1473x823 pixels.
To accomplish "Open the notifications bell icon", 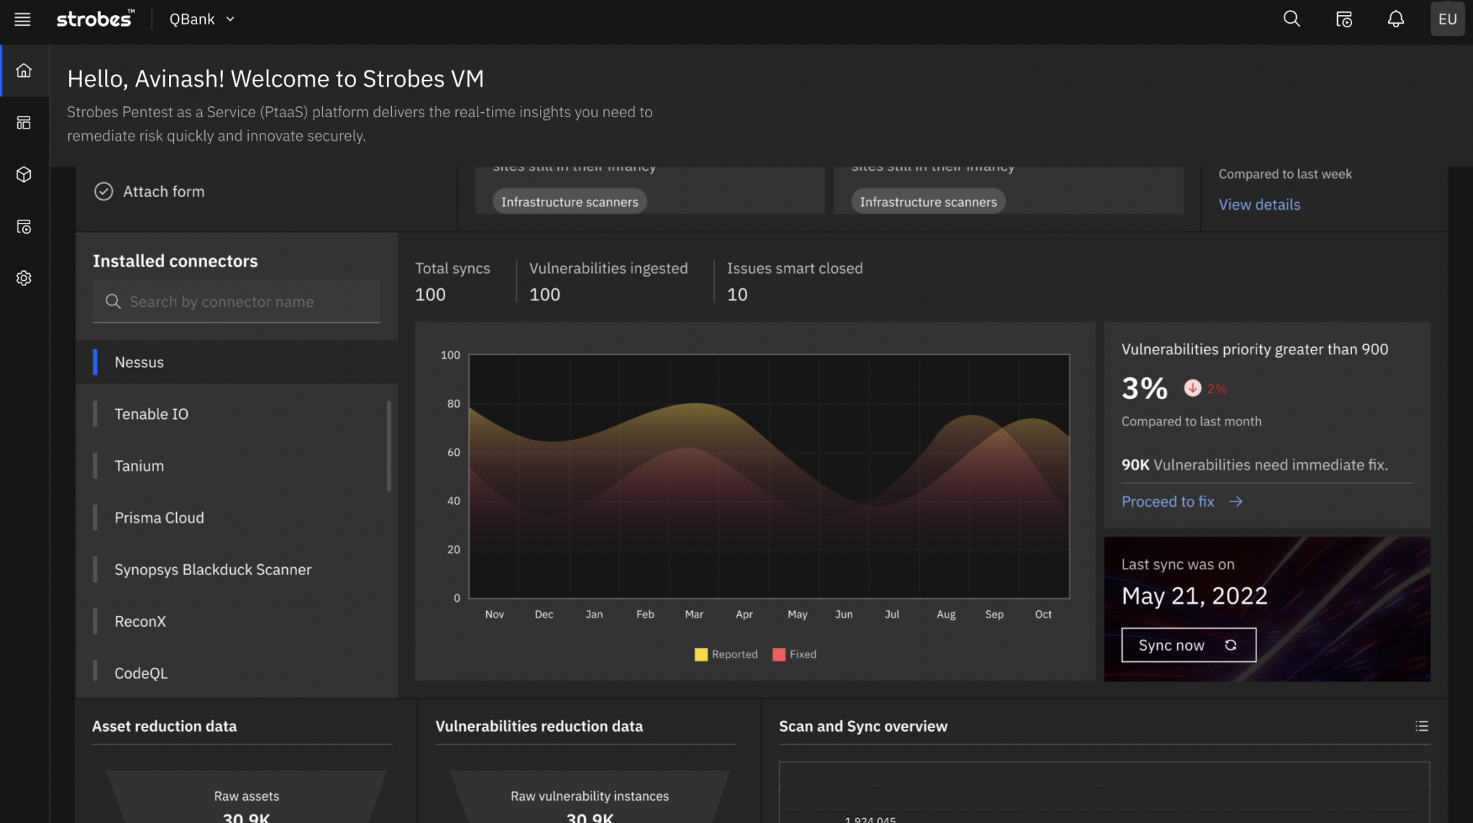I will tap(1395, 19).
